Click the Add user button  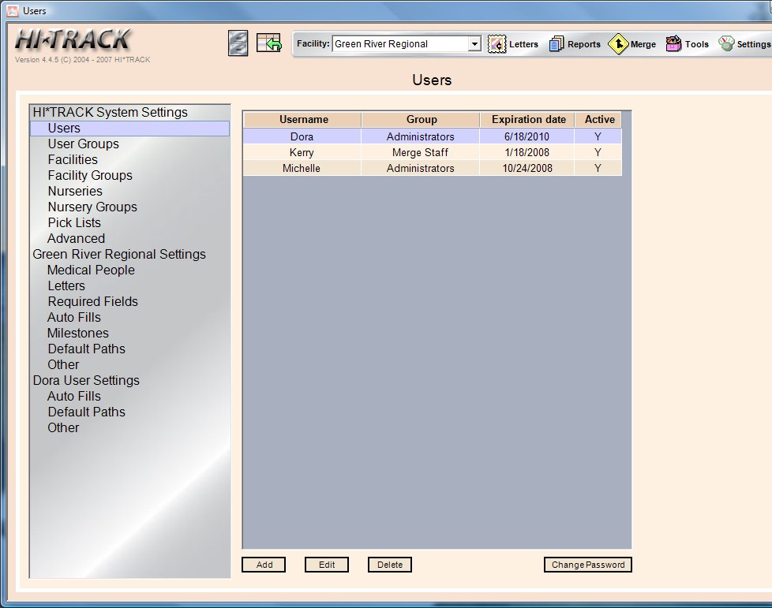point(264,565)
